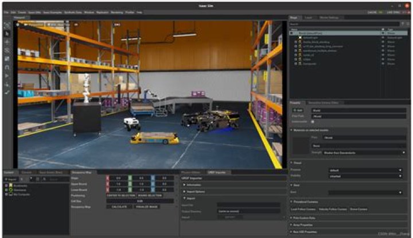
Task: Toggle the CACHE: ON status indicator
Action: (375, 13)
